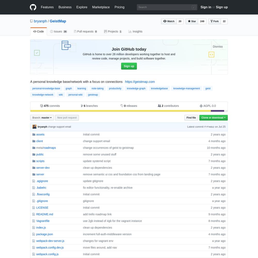Open the Branch: master dropdown
Screen dimensions: 258x258
[42, 118]
